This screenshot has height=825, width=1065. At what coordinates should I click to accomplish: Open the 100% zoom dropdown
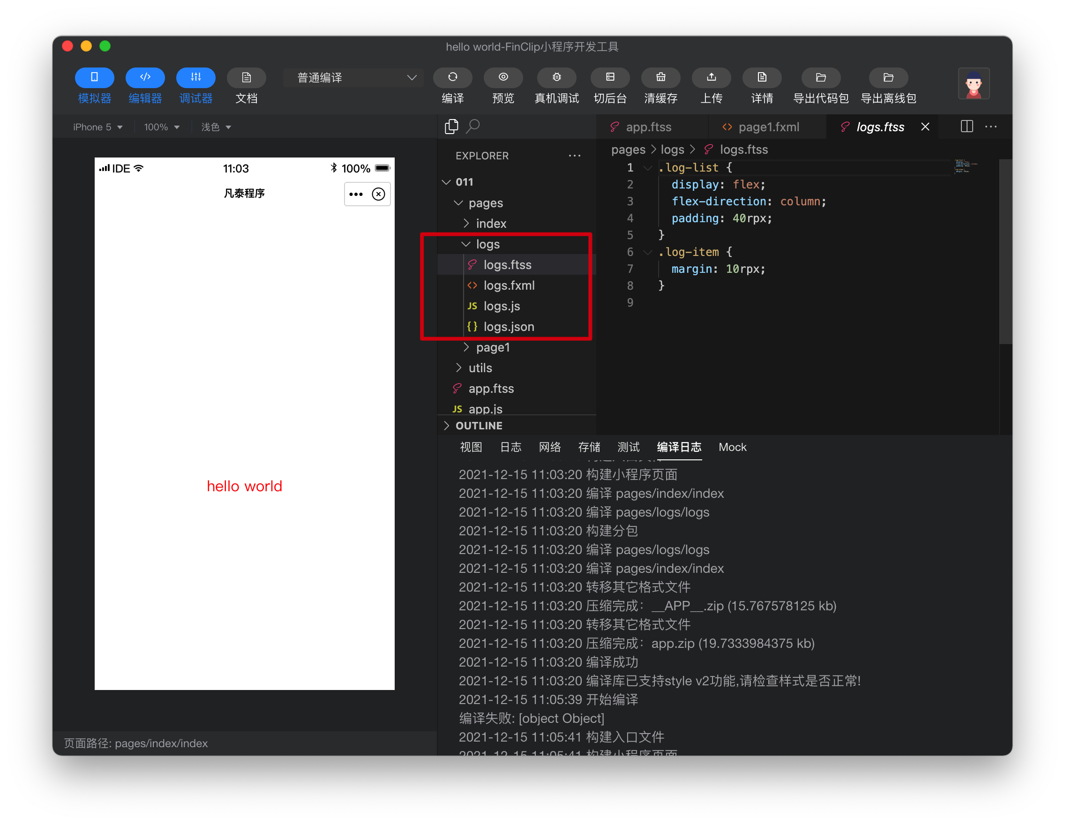(161, 127)
